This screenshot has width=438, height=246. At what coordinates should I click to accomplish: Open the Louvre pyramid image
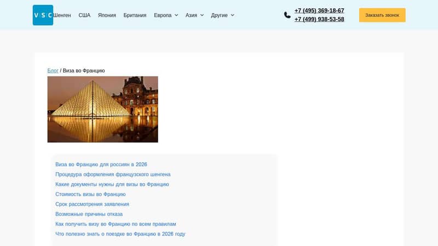103,109
